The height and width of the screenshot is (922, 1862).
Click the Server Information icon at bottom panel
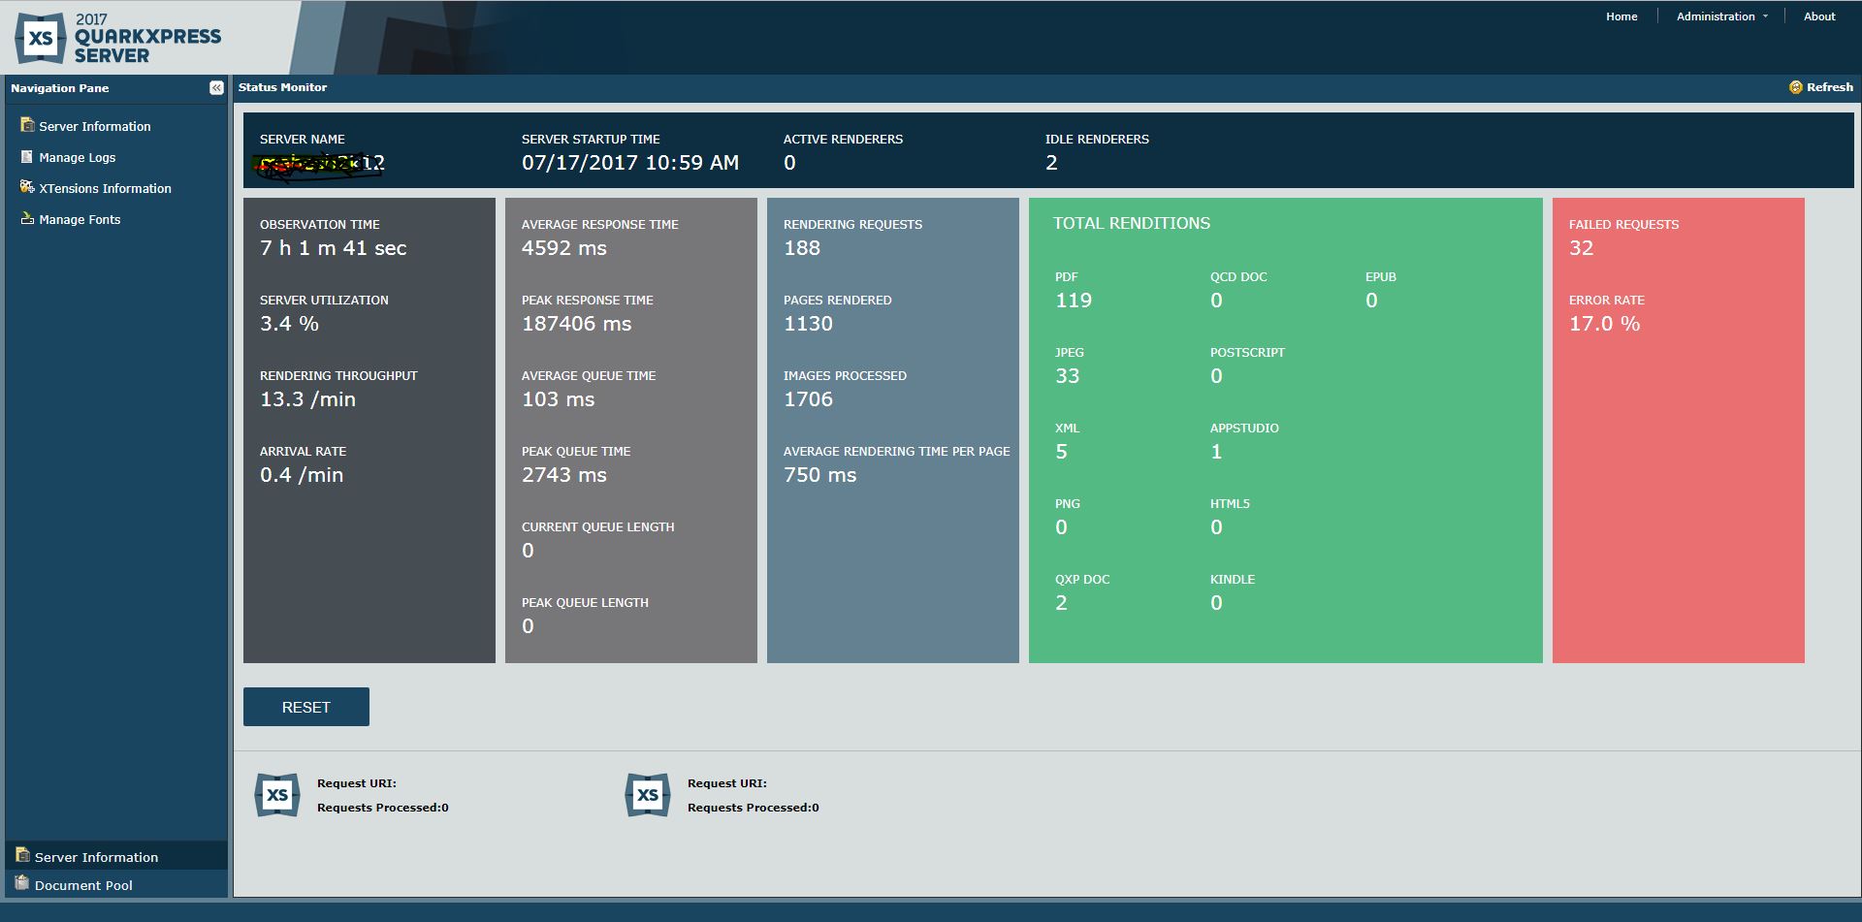[x=22, y=855]
